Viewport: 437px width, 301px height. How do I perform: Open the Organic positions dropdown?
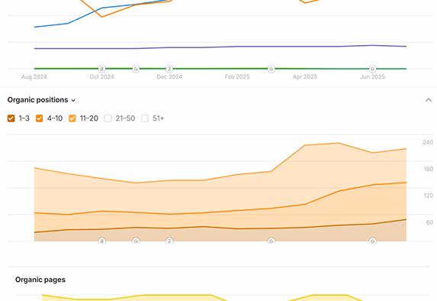(x=41, y=100)
